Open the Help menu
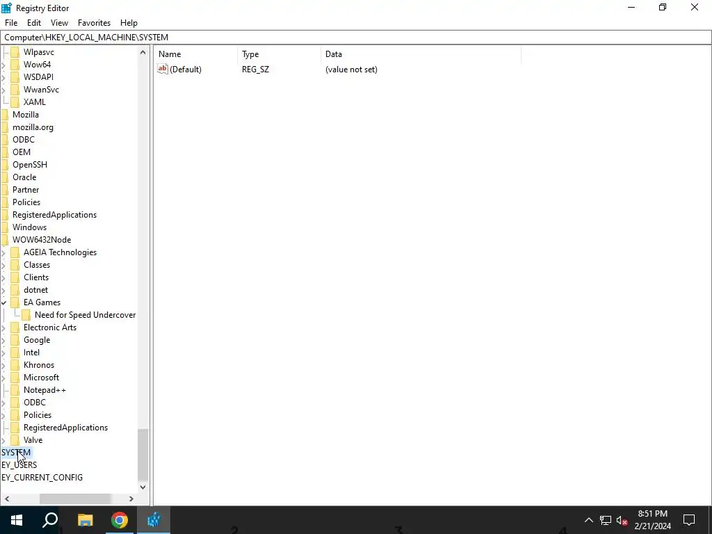Screen dimensions: 712x534 [129, 23]
